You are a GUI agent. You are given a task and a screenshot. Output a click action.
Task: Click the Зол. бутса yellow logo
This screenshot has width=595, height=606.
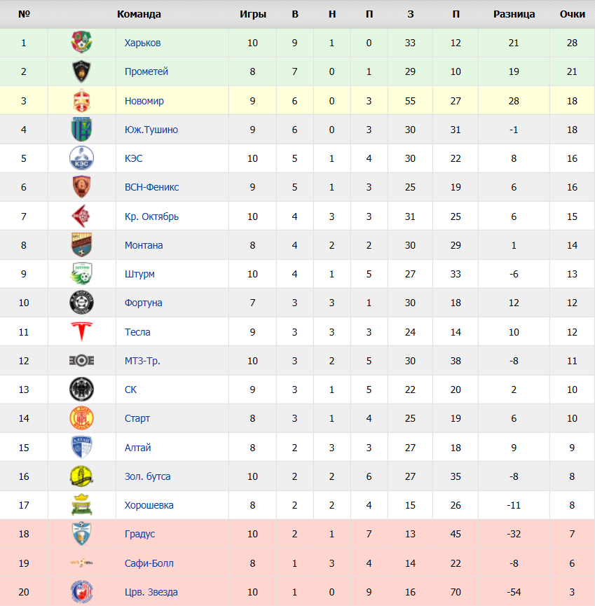[81, 476]
